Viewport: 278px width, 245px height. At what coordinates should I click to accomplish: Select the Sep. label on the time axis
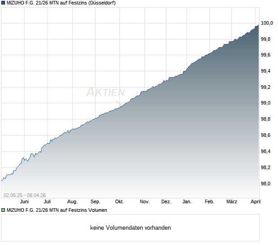(96, 202)
